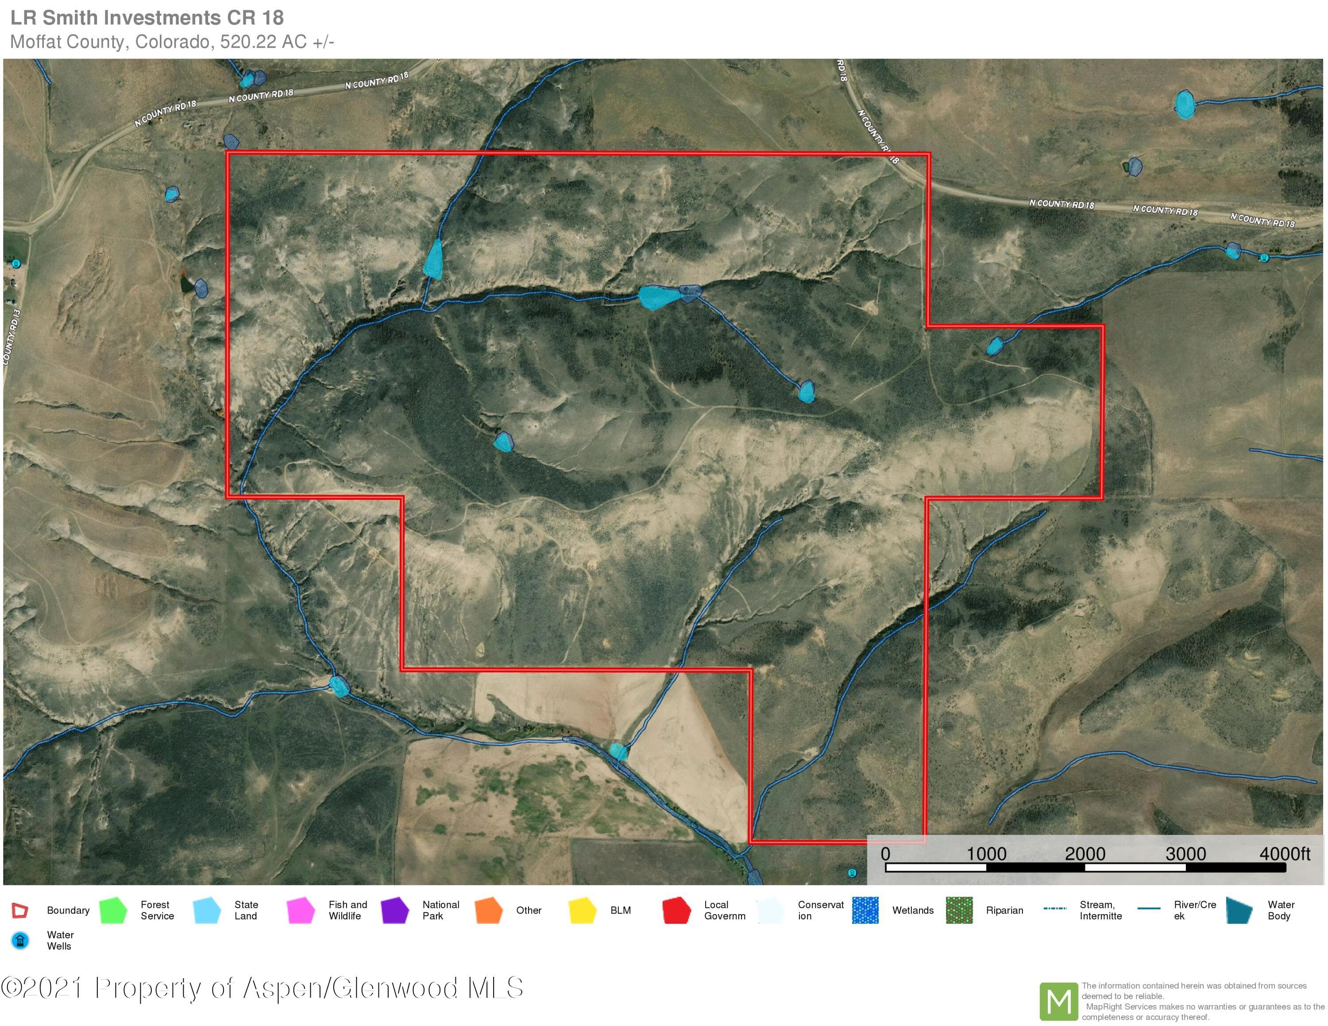Select the teal Water Body icon
The width and height of the screenshot is (1328, 1026).
coord(1240,910)
